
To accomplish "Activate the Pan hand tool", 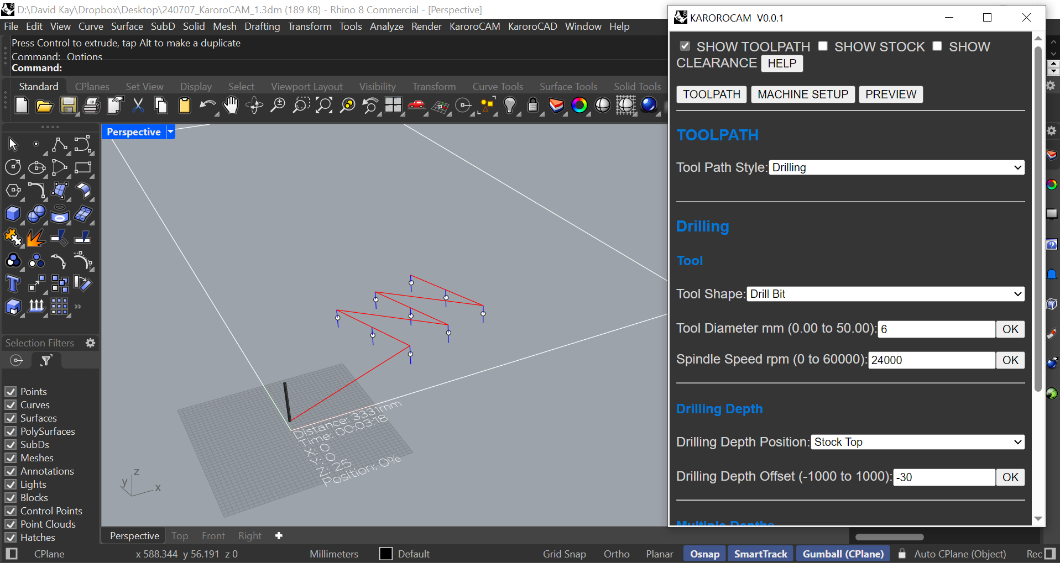I will pos(231,105).
